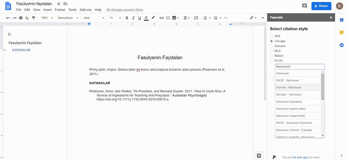The width and height of the screenshot is (347, 160).
Task: Activate the paint format tool
Action: point(34,18)
